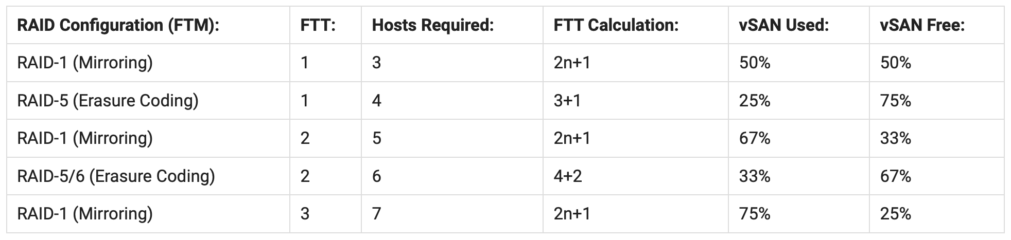Image resolution: width=1011 pixels, height=240 pixels.
Task: Click the "RAID-5 (Erasure Coding)" cell
Action: 108,100
